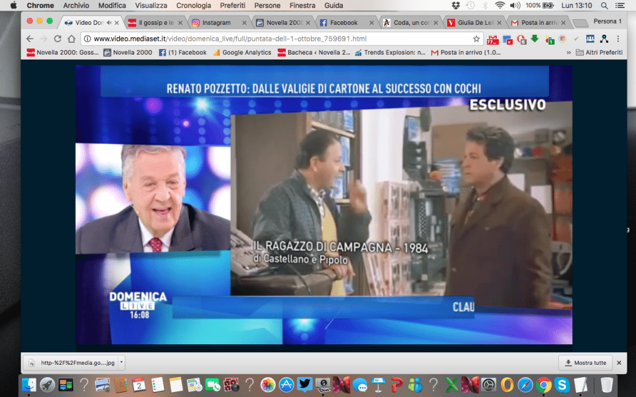Open Spotlight search in the menu bar

[x=604, y=5]
